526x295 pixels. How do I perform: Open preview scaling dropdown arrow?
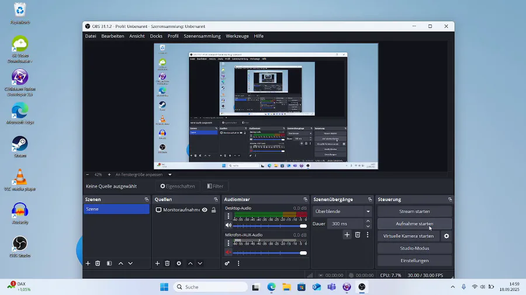[169, 174]
